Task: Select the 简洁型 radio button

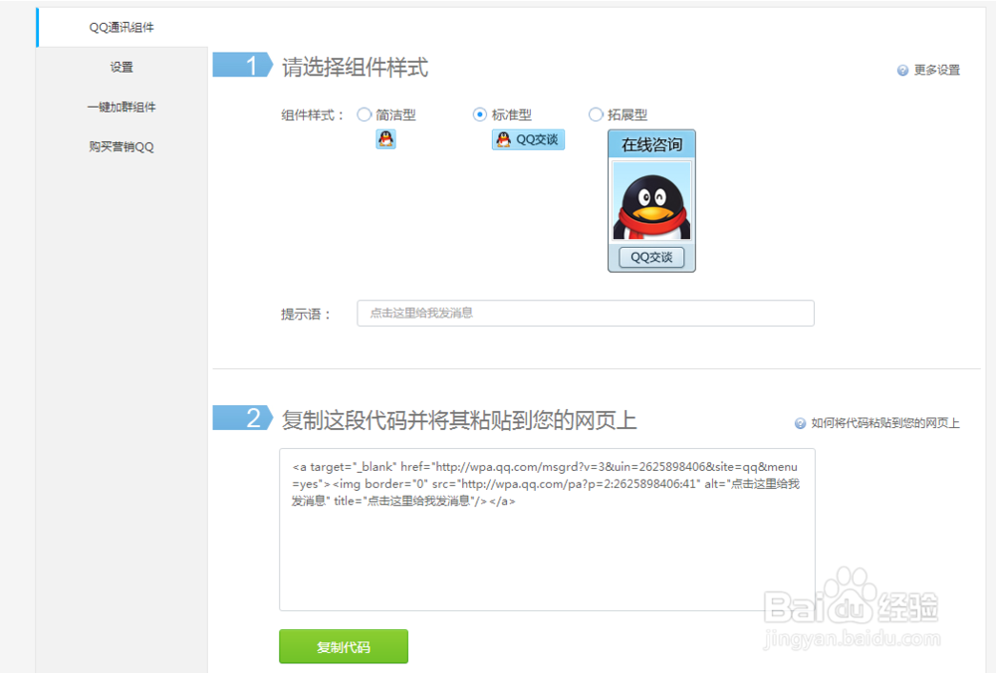Action: pyautogui.click(x=364, y=114)
